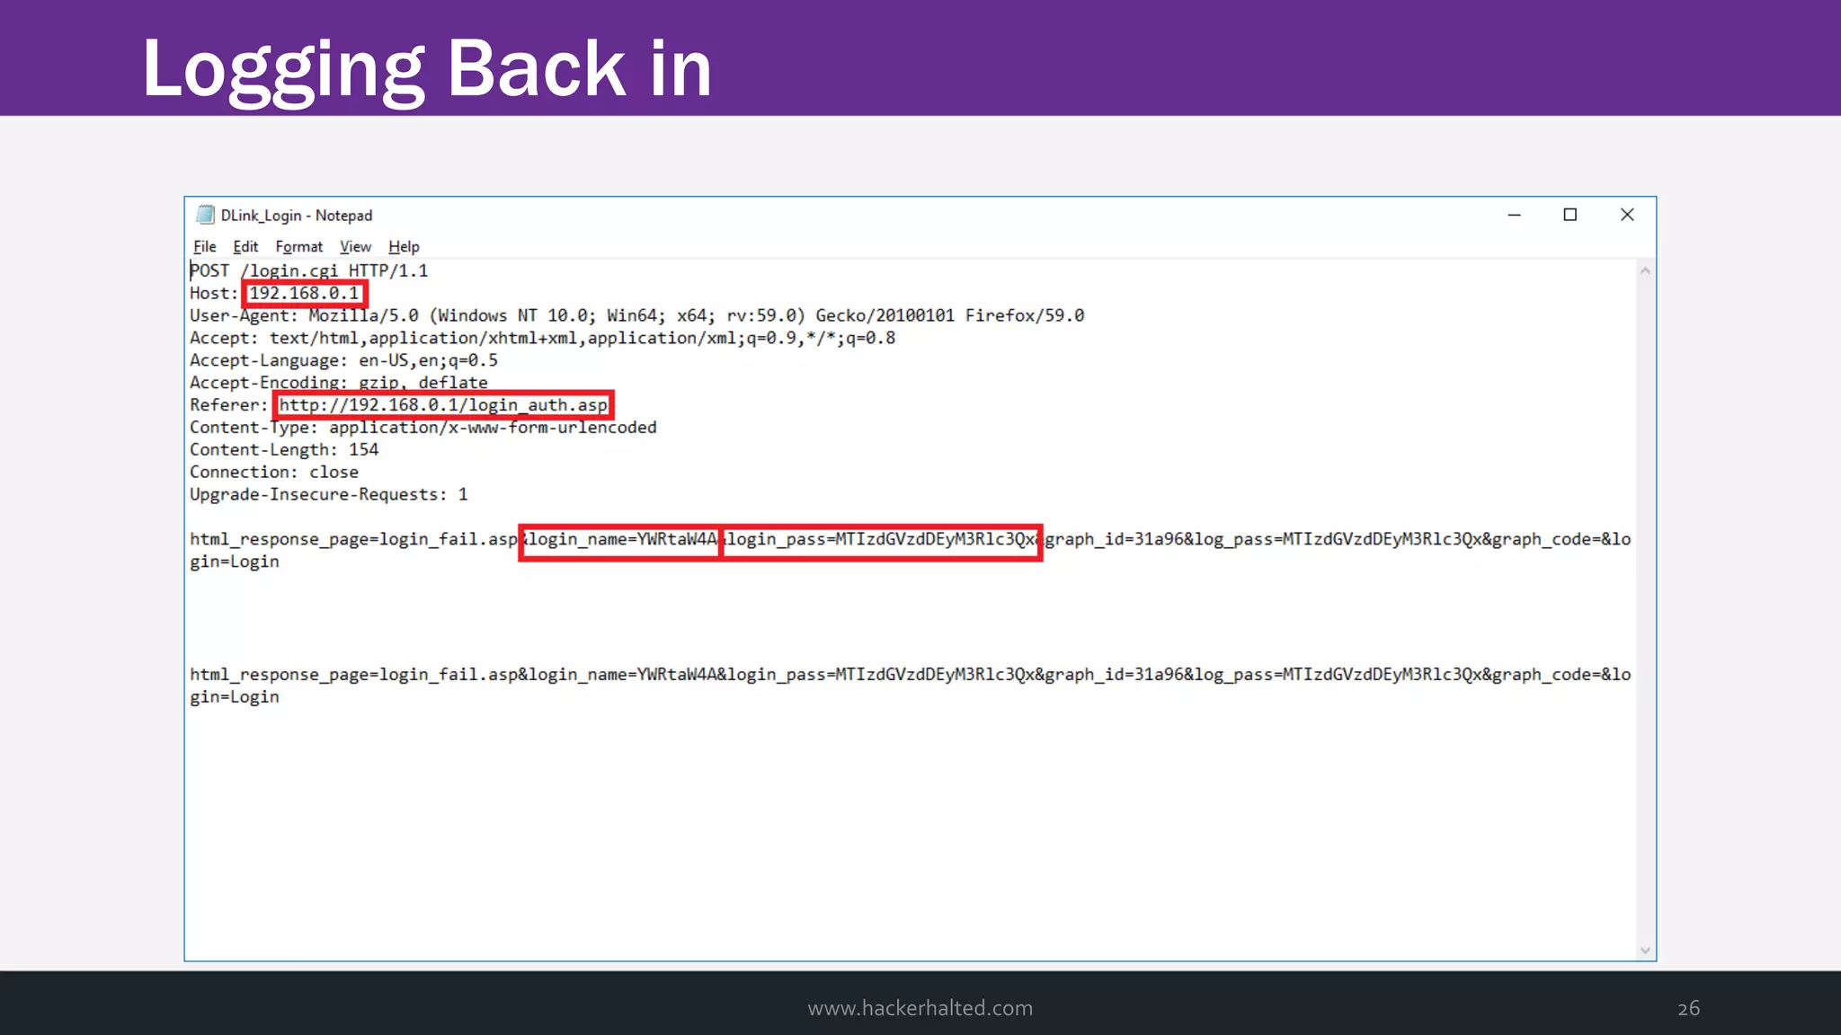Open the Edit menu
Image resolution: width=1841 pixels, height=1035 pixels.
(x=245, y=246)
